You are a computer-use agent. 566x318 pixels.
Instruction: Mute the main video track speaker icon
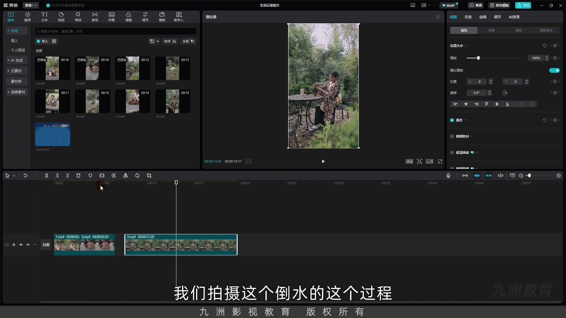[28, 245]
